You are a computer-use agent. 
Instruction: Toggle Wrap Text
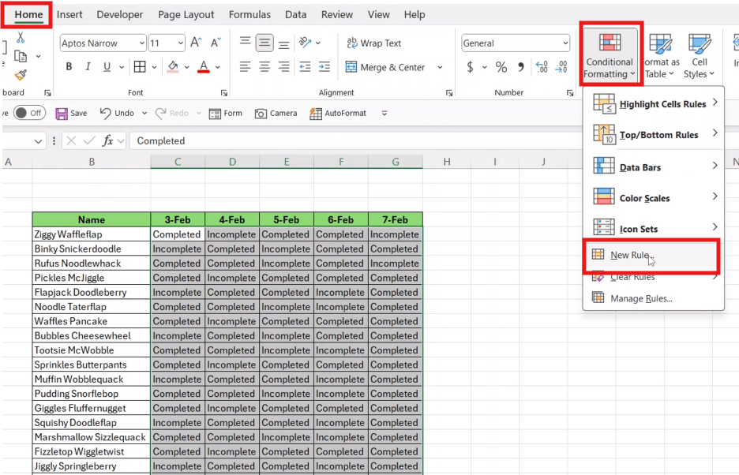(373, 43)
